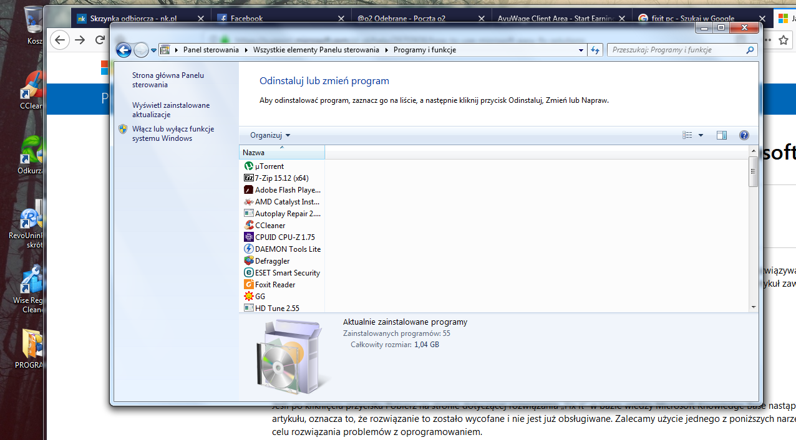
Task: Open Włącz lub wyłącz funkcje systemu Windows
Action: pyautogui.click(x=173, y=133)
